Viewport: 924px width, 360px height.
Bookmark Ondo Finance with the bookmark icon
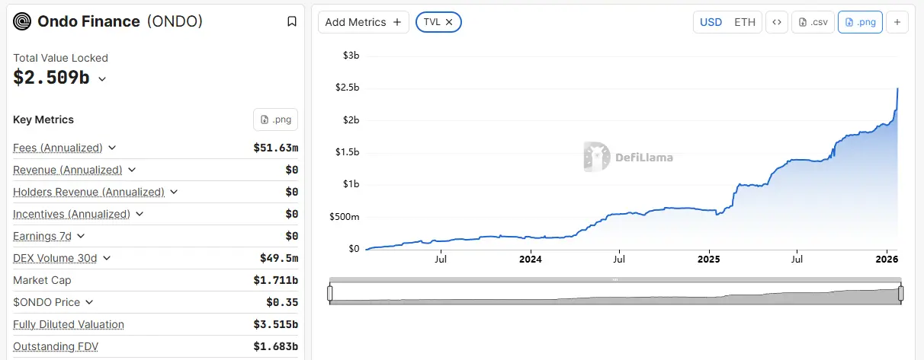(291, 21)
